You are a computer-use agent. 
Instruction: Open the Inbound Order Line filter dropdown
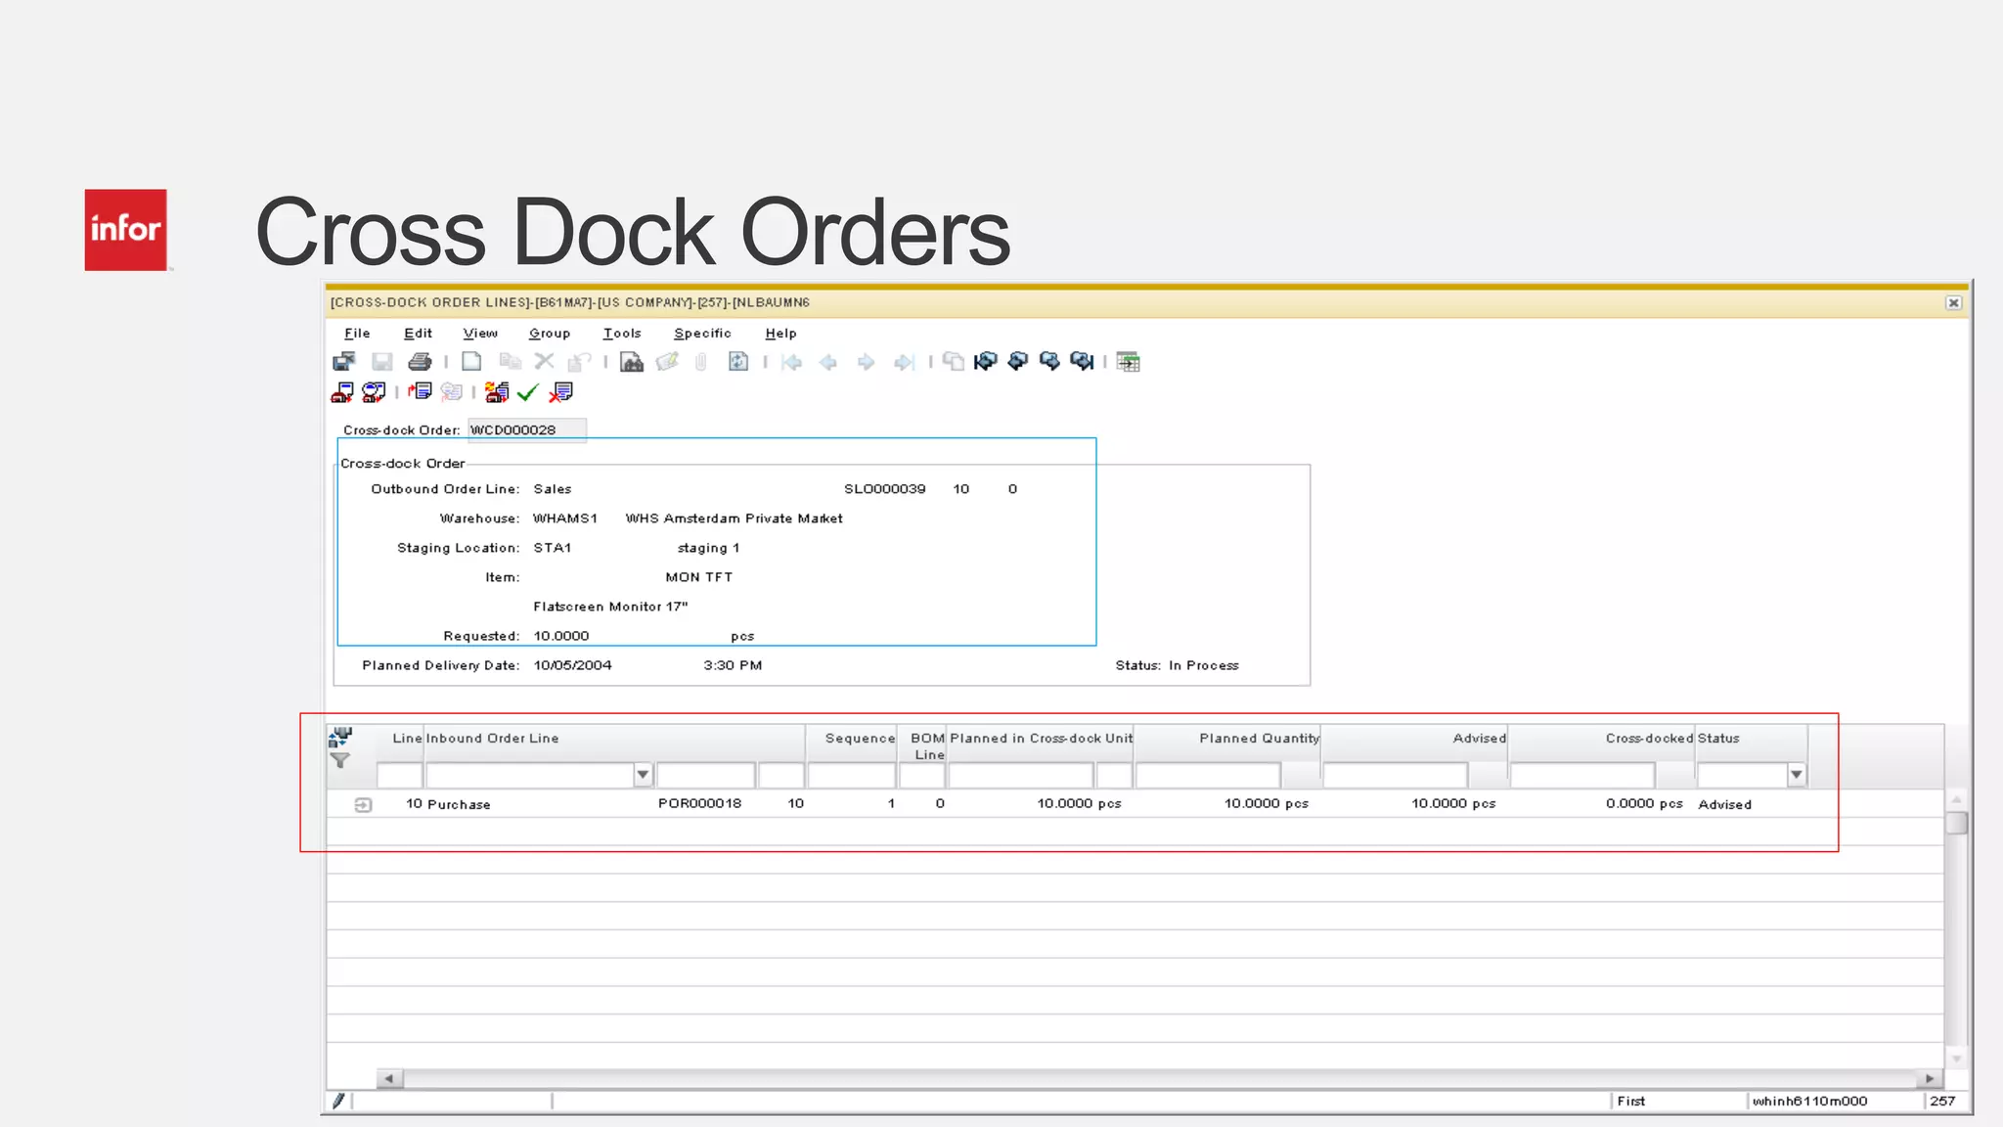click(x=643, y=775)
